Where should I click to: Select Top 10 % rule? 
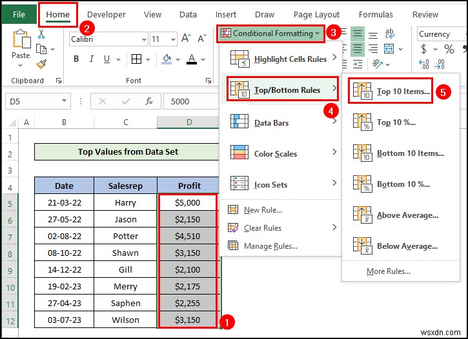pos(401,122)
